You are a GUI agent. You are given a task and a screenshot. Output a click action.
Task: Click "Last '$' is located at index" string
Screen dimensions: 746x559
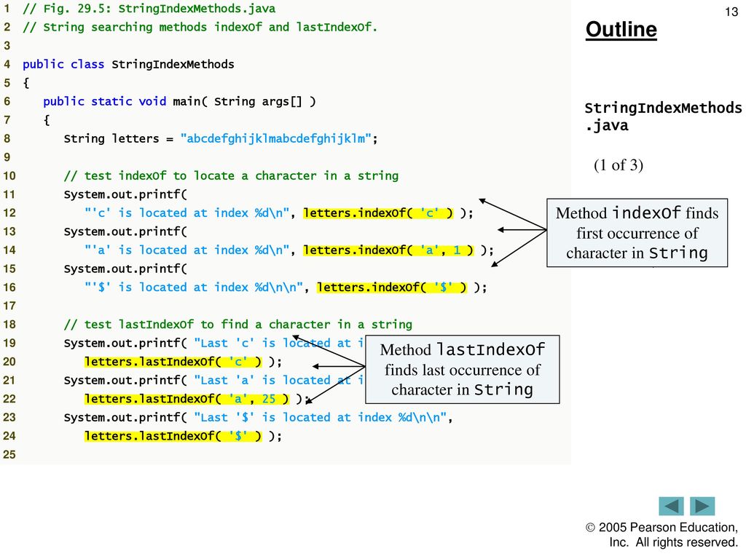tap(321, 417)
